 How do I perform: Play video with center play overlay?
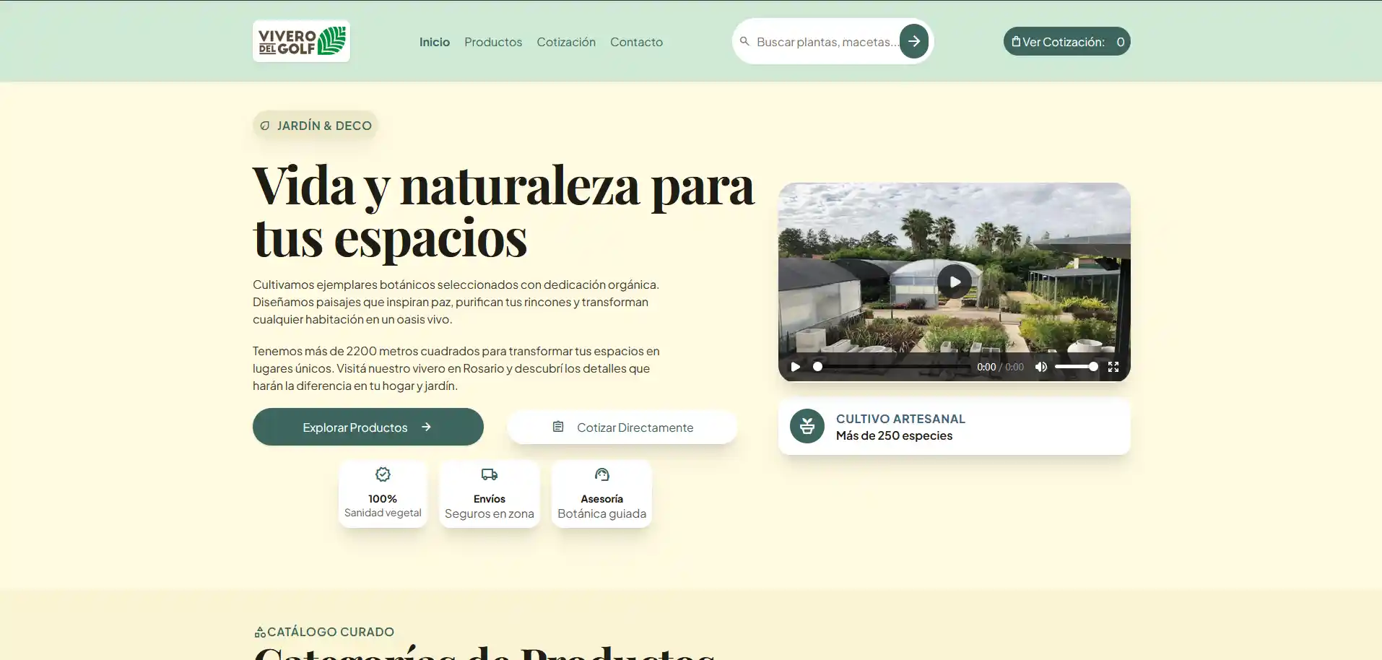click(x=955, y=282)
